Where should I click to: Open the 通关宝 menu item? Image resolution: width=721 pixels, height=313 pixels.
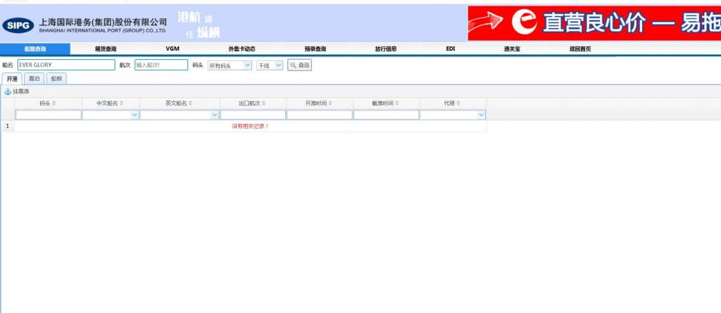click(x=512, y=49)
